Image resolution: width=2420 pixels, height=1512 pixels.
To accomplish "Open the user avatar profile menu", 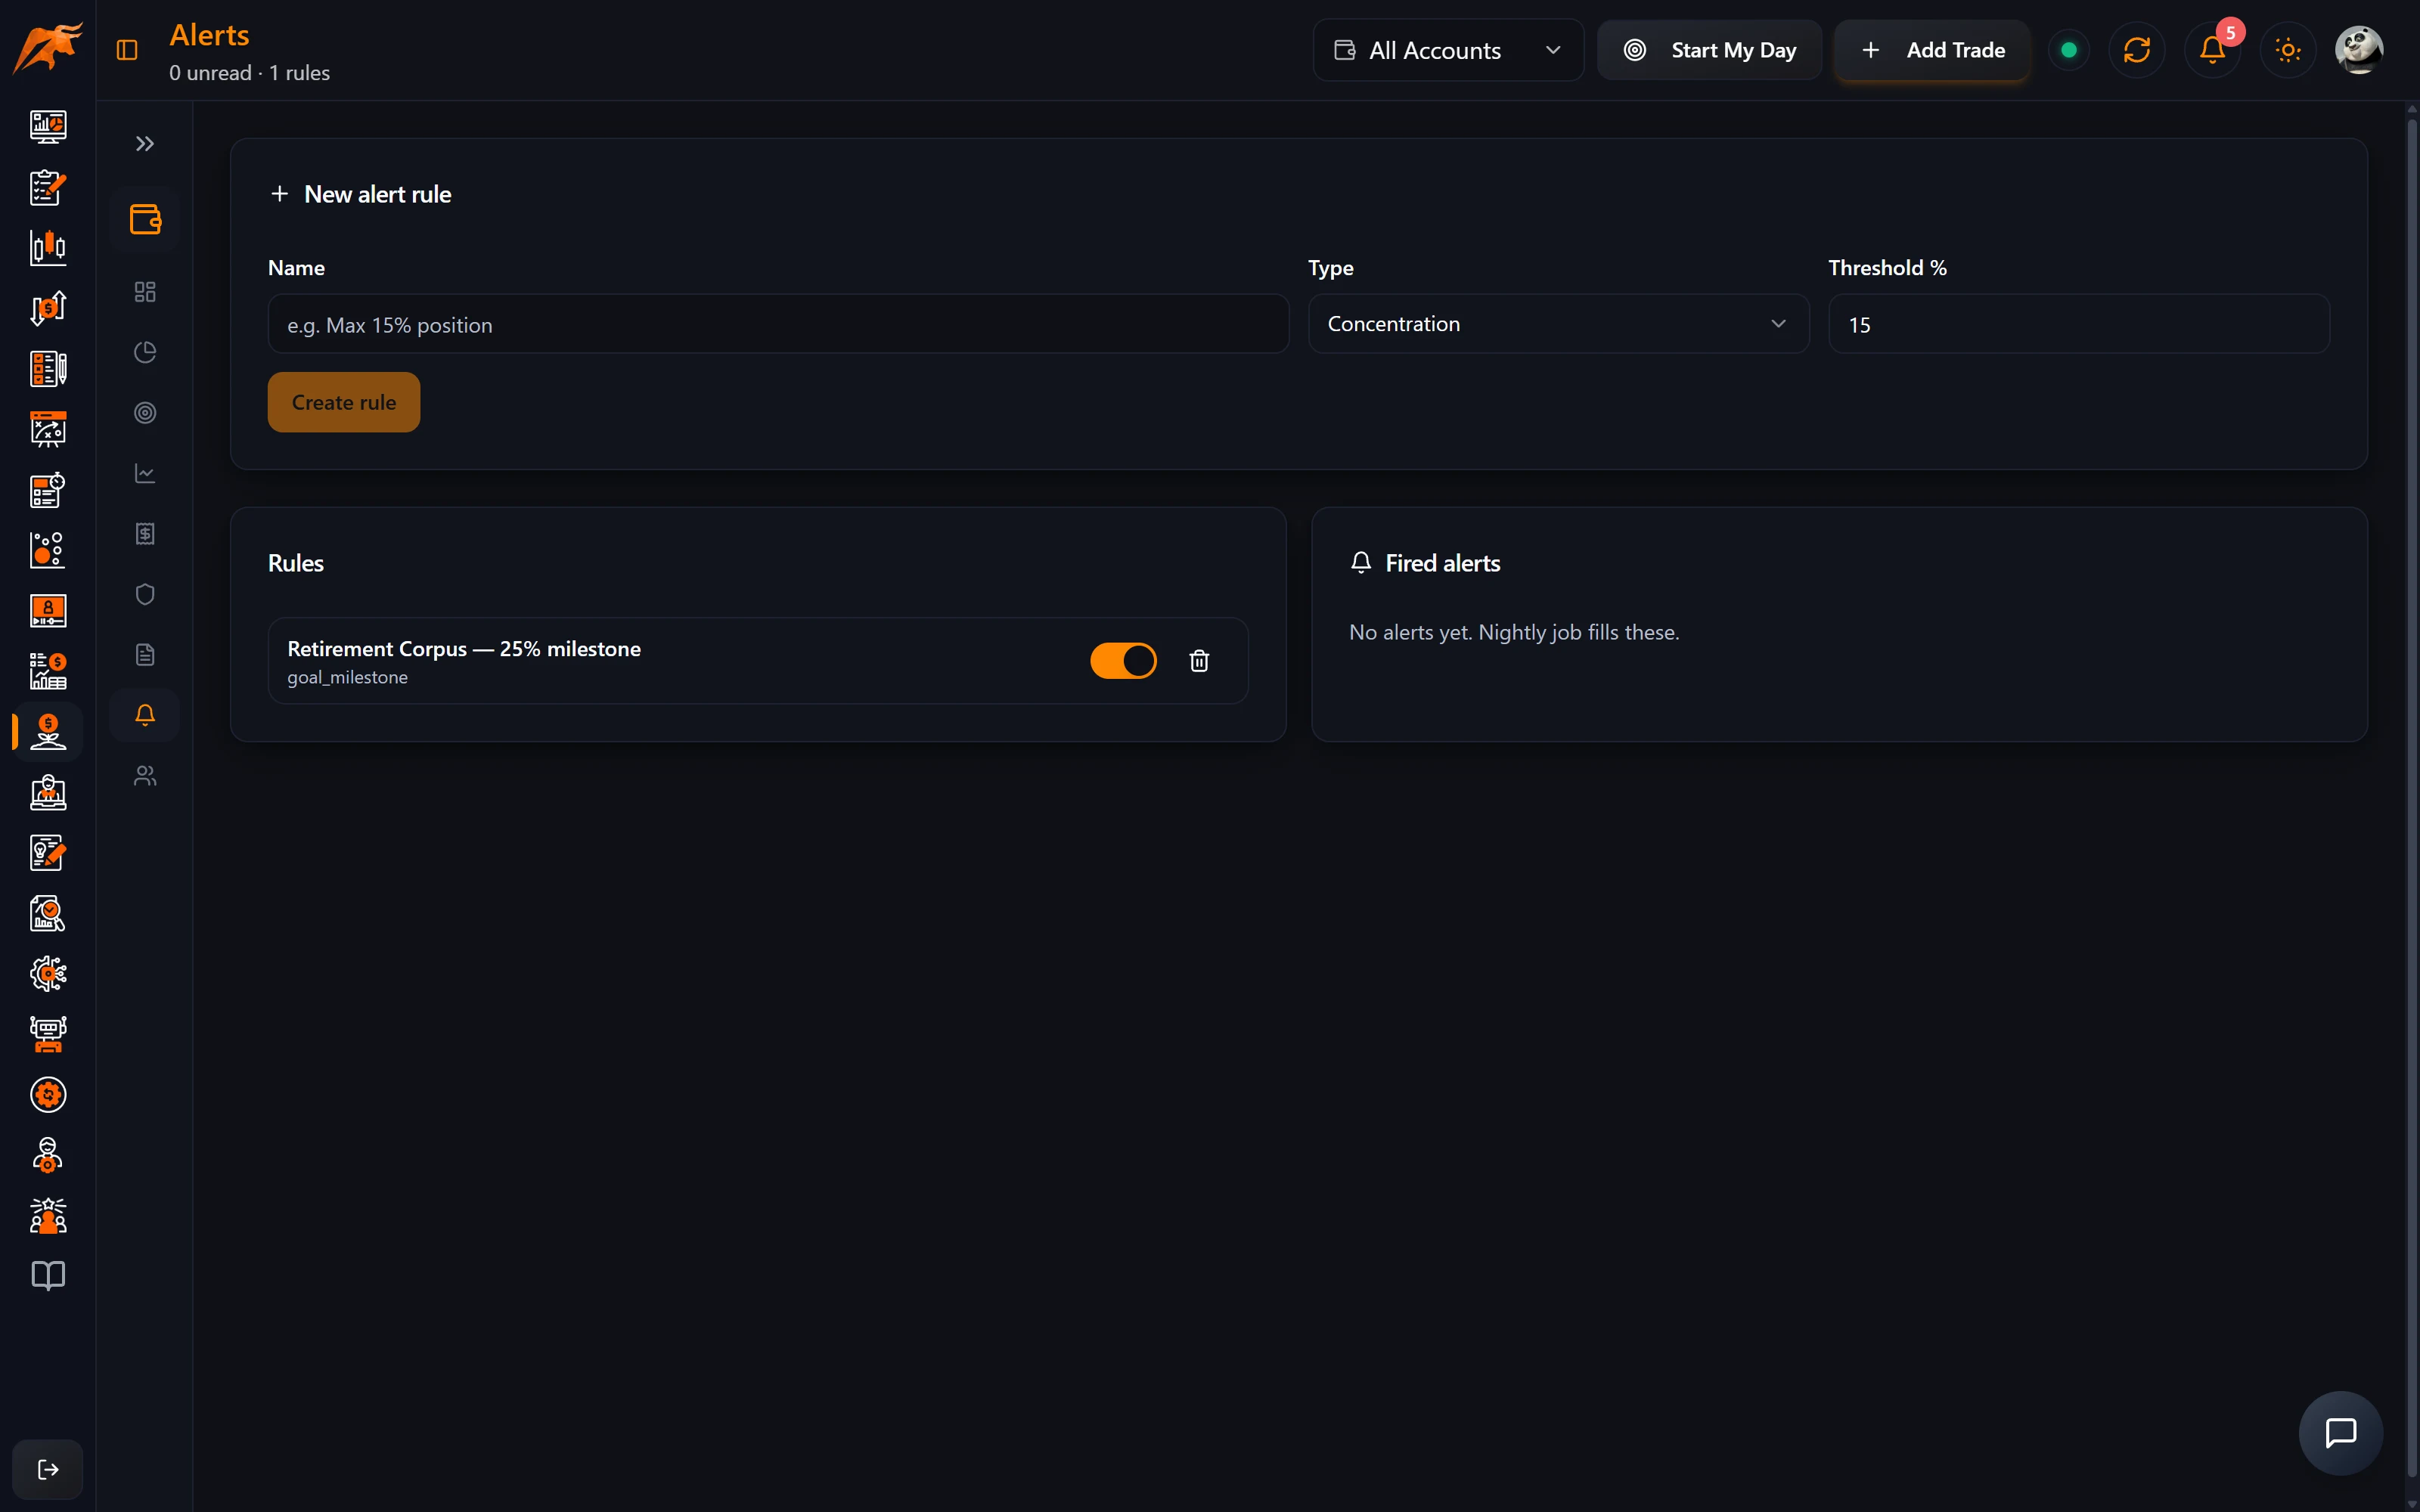I will pyautogui.click(x=2359, y=50).
